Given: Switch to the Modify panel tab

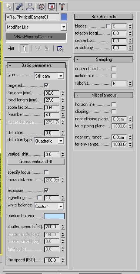Looking at the screenshot, I should tap(19, 7).
